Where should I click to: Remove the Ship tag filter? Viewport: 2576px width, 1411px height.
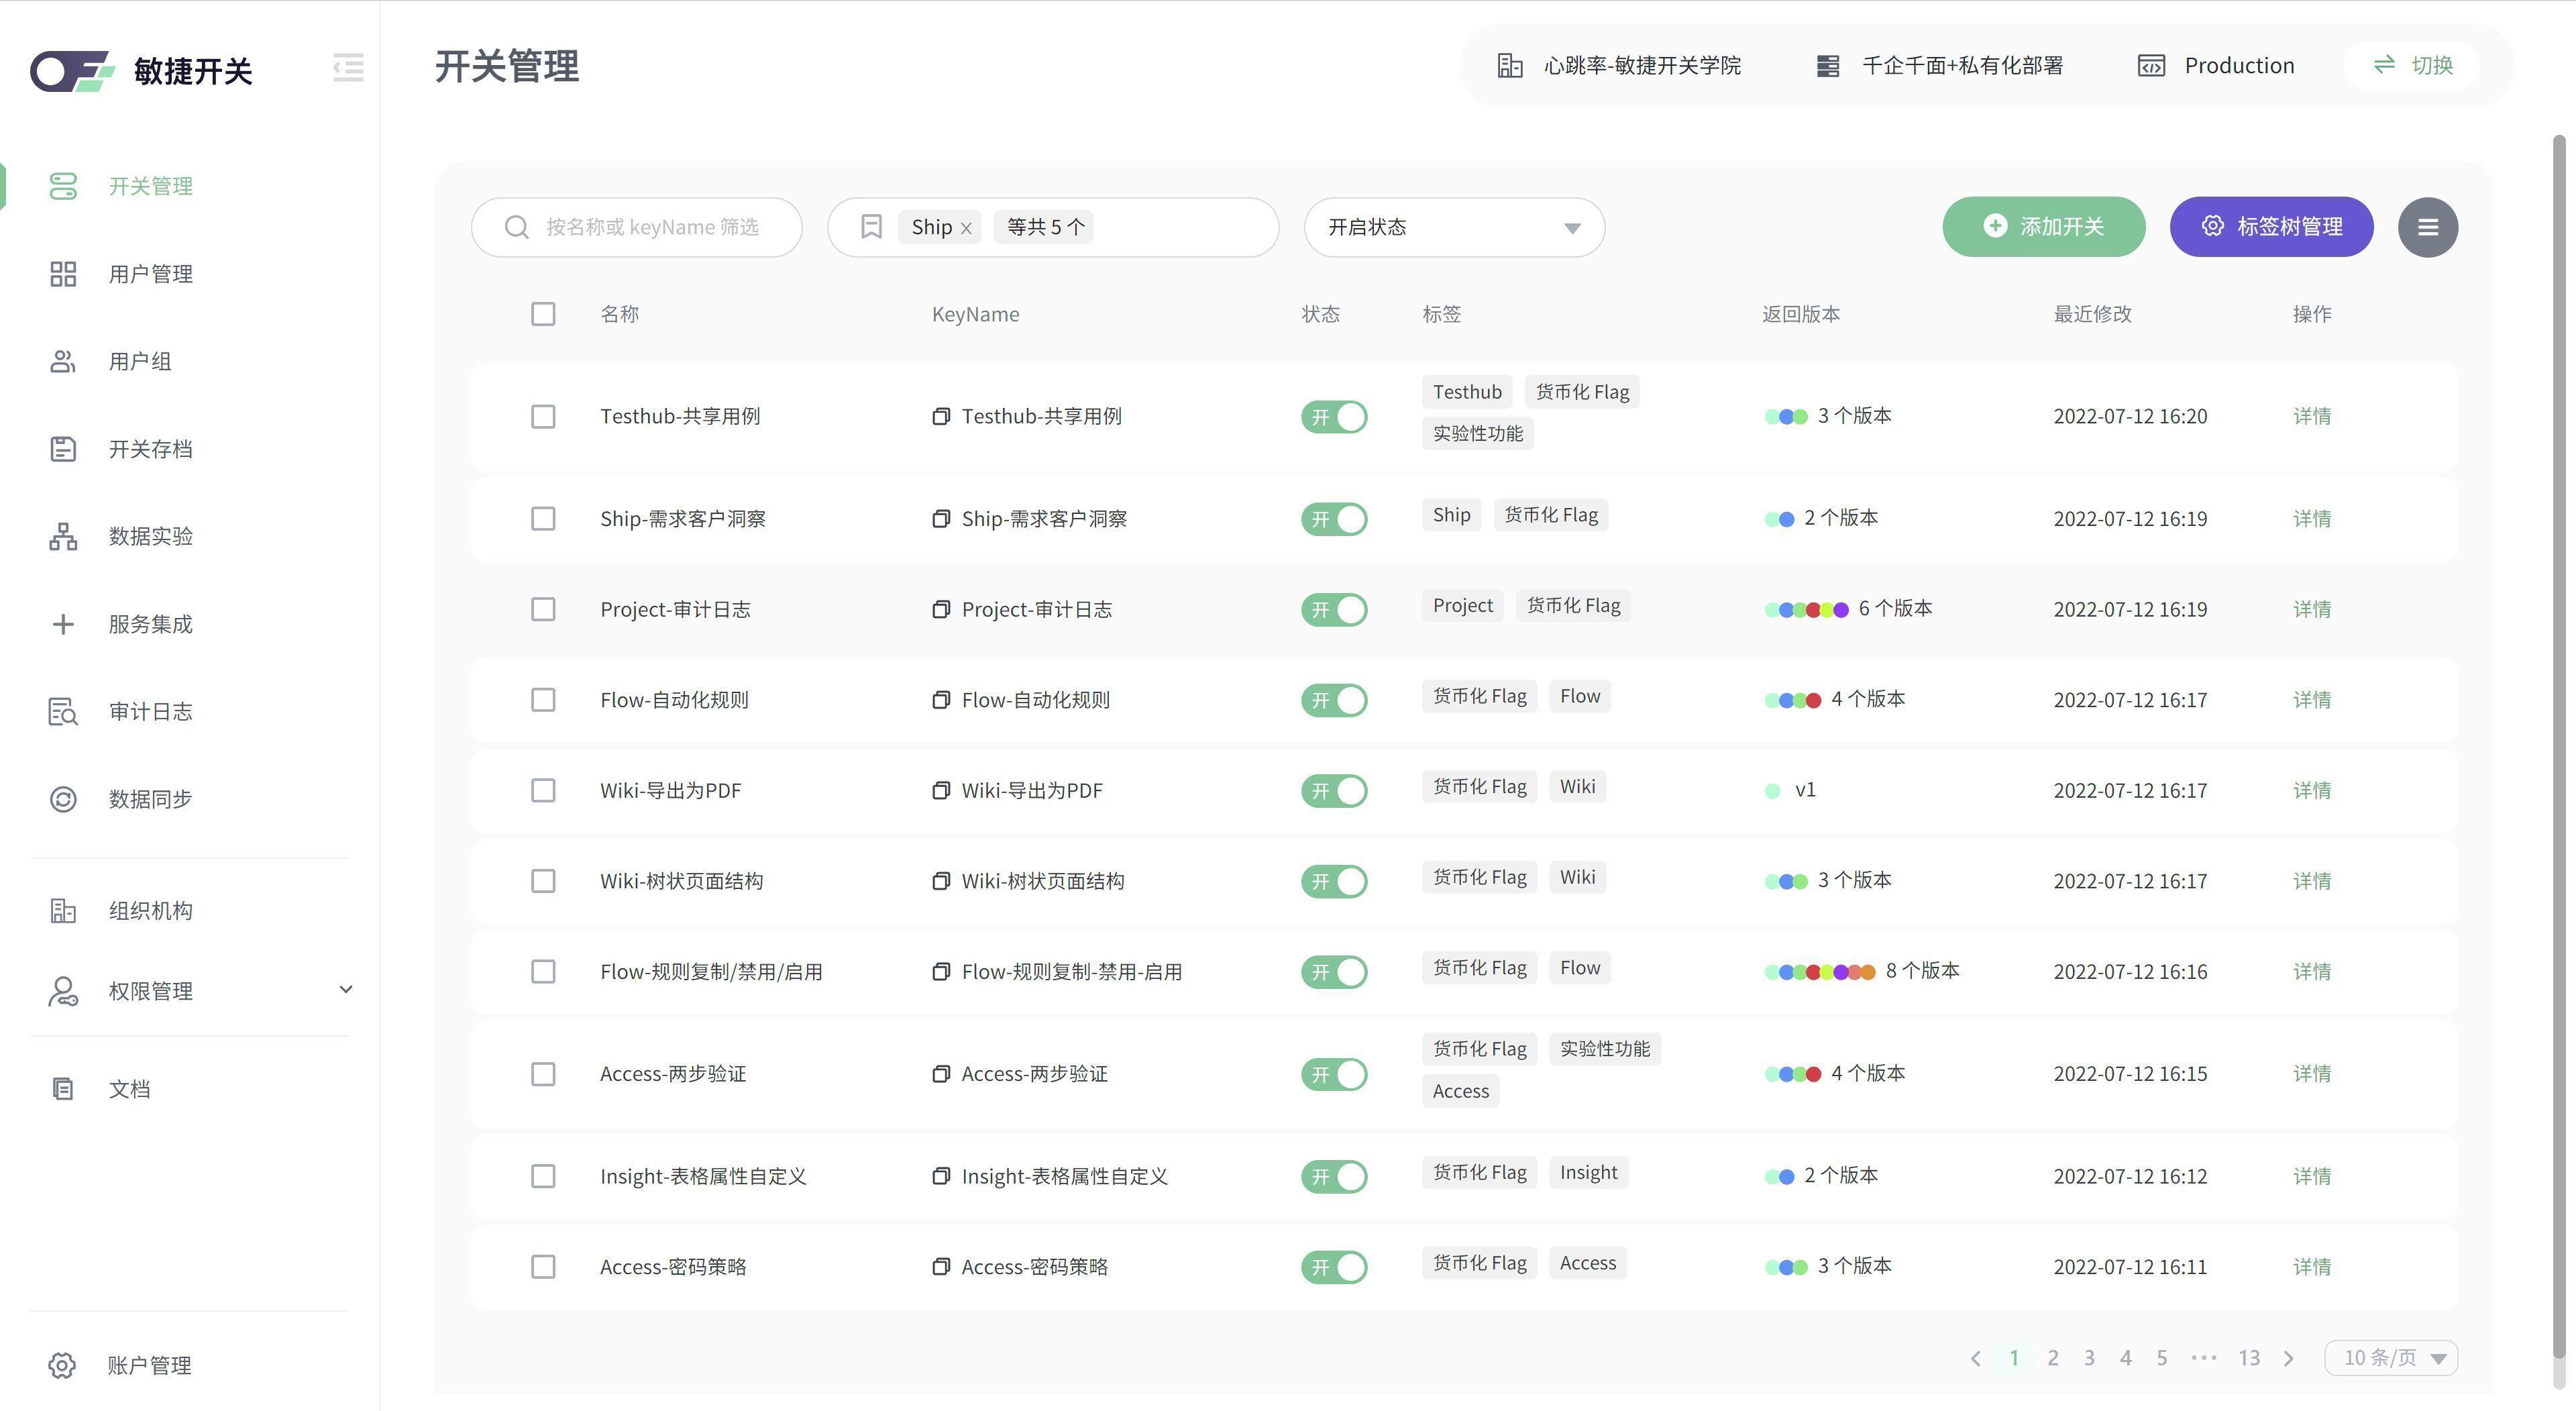click(966, 227)
